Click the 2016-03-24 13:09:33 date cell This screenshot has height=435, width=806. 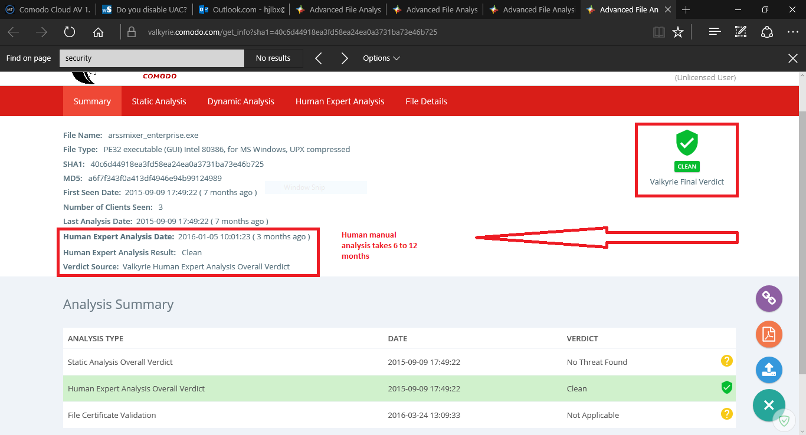point(424,415)
